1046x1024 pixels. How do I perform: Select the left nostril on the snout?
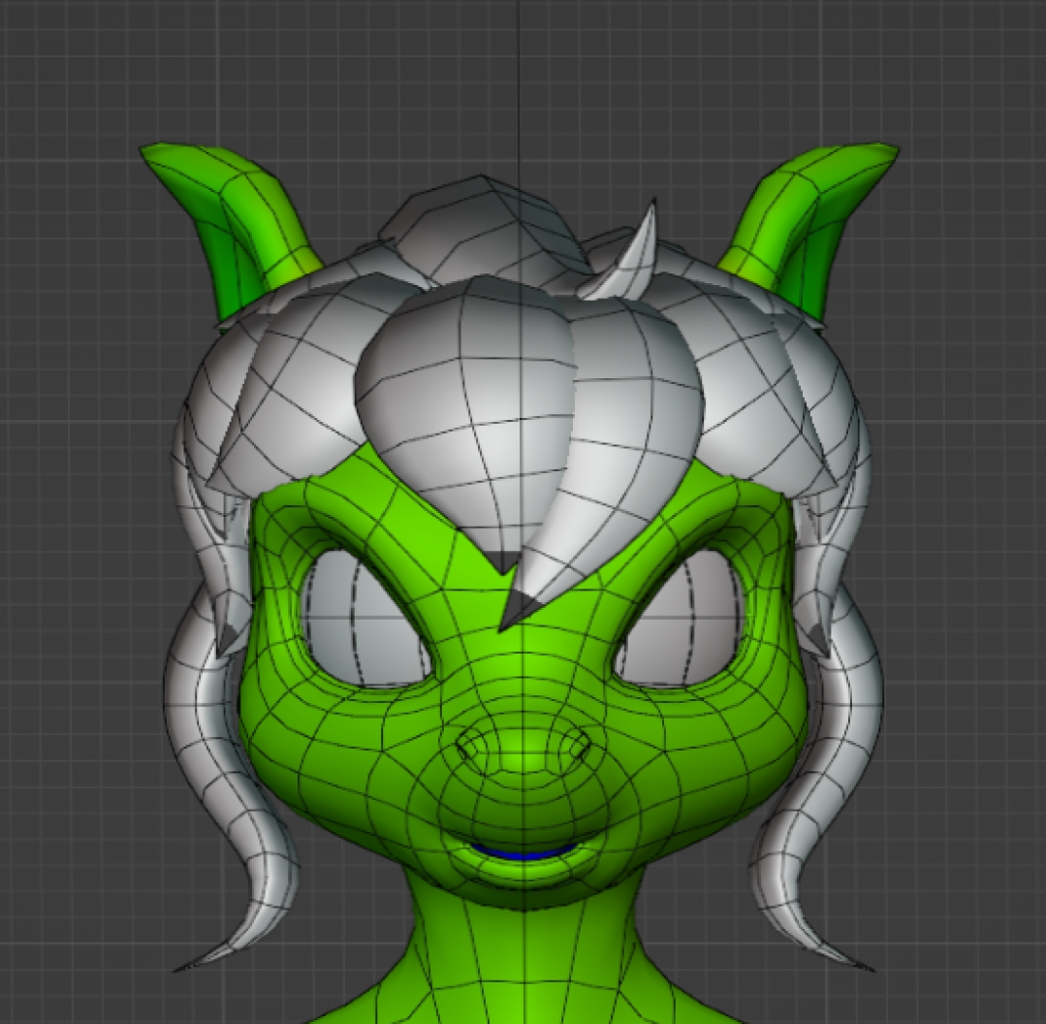click(472, 745)
